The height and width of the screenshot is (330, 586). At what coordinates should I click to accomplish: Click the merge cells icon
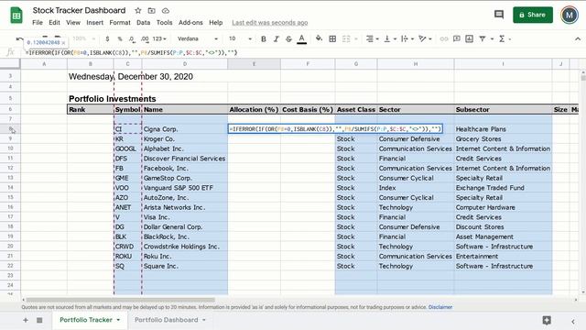(346, 38)
